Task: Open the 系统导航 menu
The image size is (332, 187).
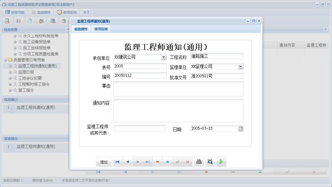Action: coord(15,12)
